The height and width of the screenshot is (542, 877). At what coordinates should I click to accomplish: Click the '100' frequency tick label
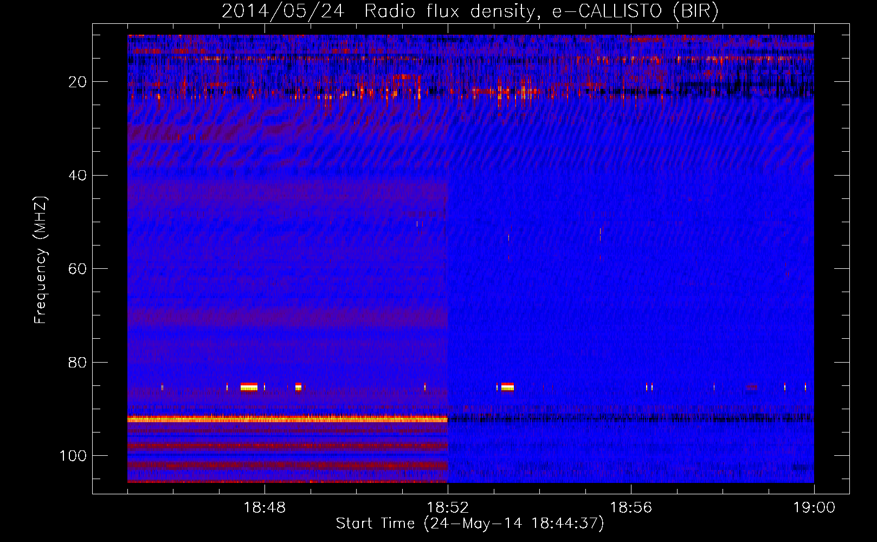click(73, 456)
